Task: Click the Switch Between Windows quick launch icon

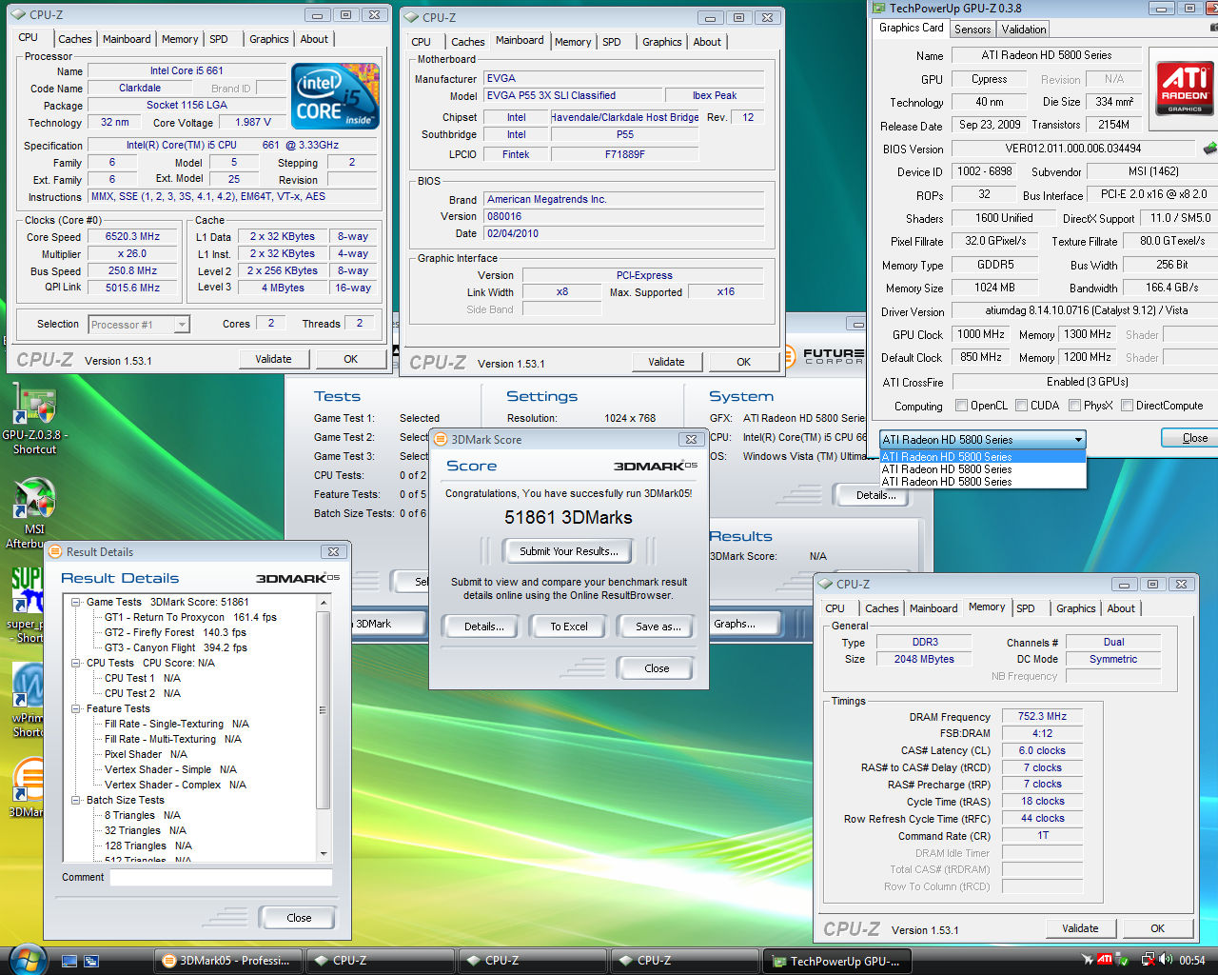Action: 90,961
